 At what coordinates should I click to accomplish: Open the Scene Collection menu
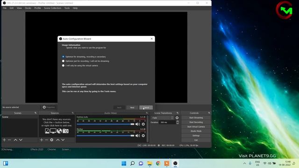click(x=52, y=8)
